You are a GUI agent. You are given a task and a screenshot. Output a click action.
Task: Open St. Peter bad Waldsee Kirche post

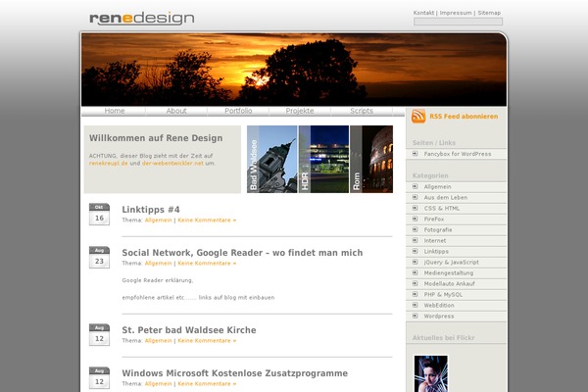tap(189, 330)
